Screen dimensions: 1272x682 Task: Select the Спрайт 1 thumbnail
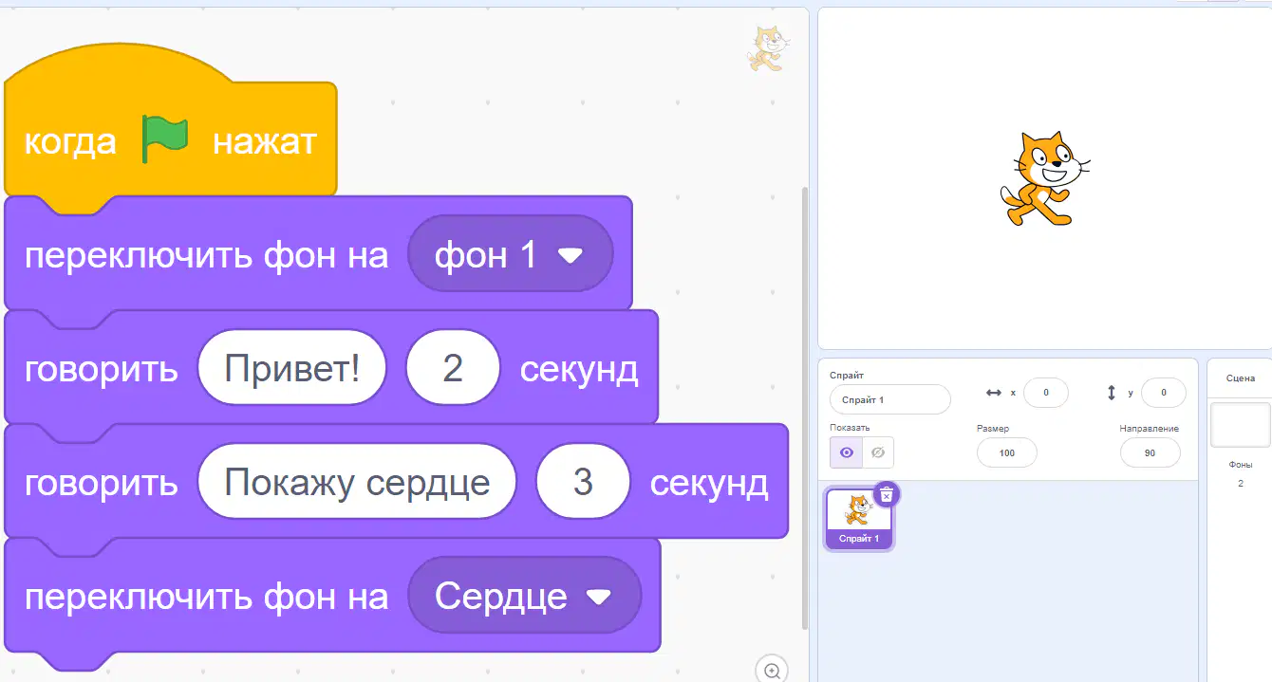coord(858,518)
